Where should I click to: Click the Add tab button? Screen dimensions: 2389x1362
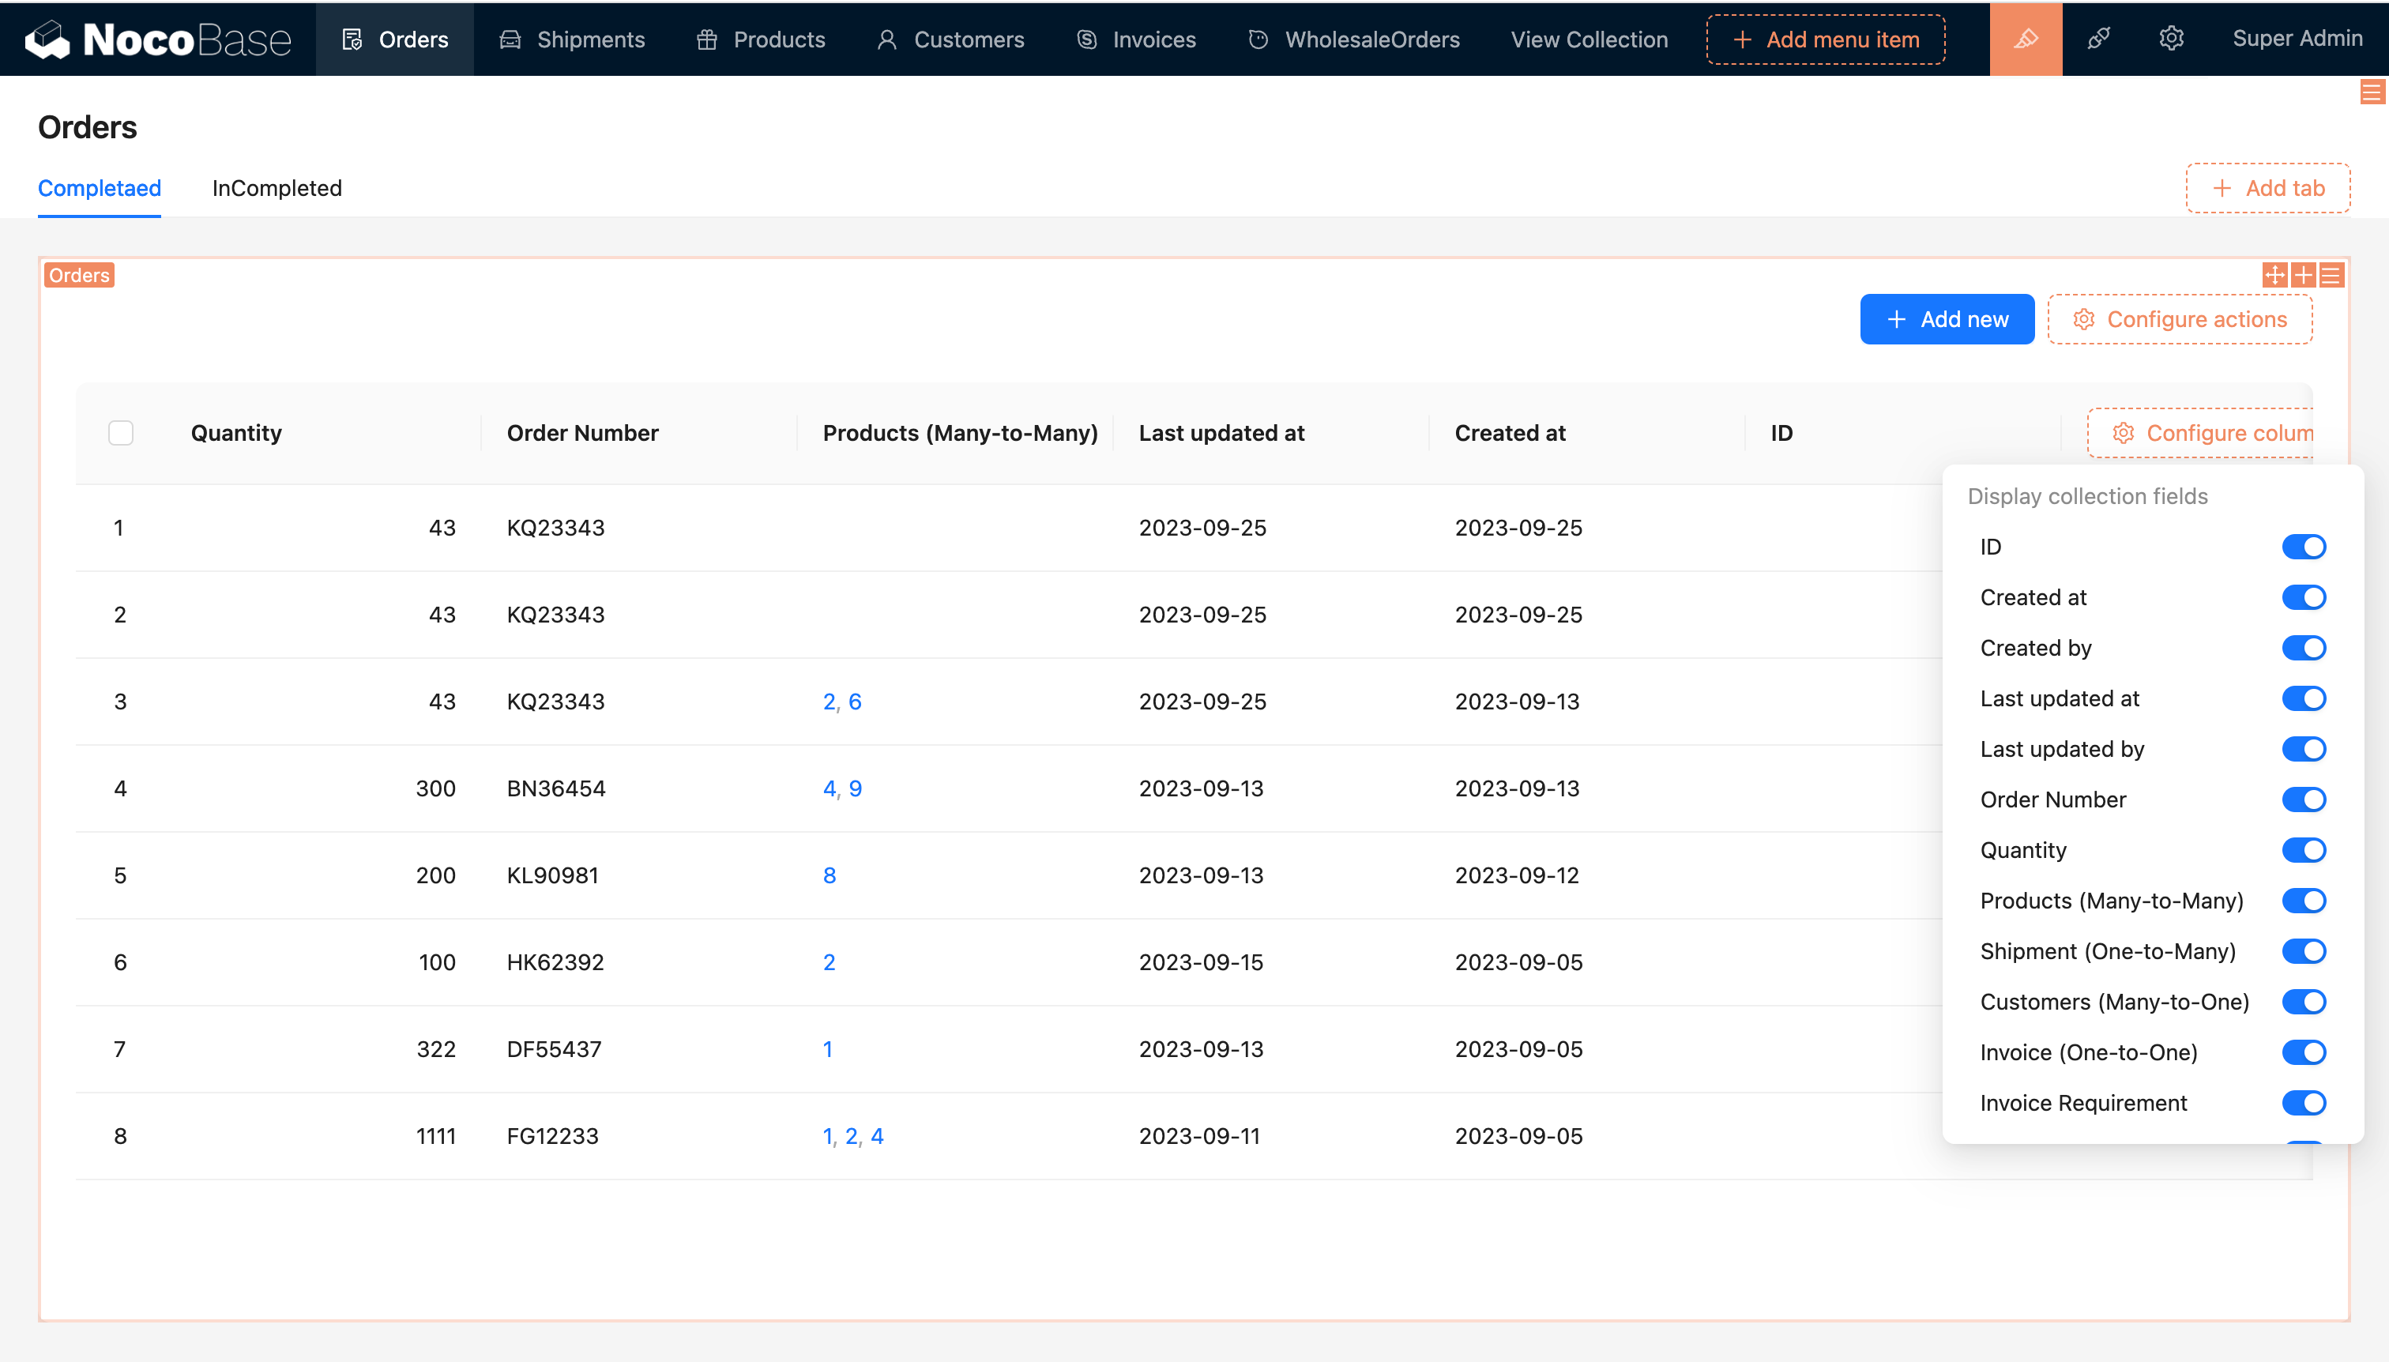[2267, 188]
